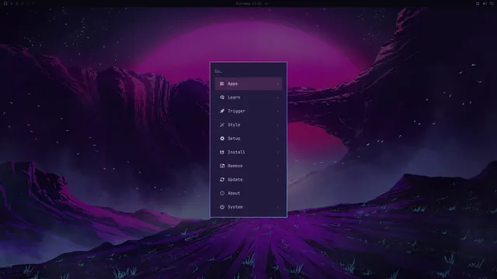Click the Update refresh arrows icon
Image resolution: width=497 pixels, height=279 pixels.
(x=222, y=180)
